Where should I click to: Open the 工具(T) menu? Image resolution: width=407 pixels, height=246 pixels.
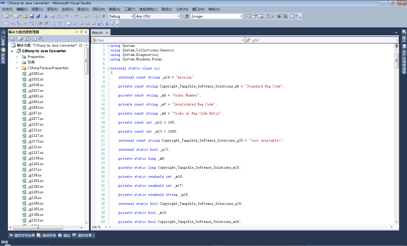[130, 9]
